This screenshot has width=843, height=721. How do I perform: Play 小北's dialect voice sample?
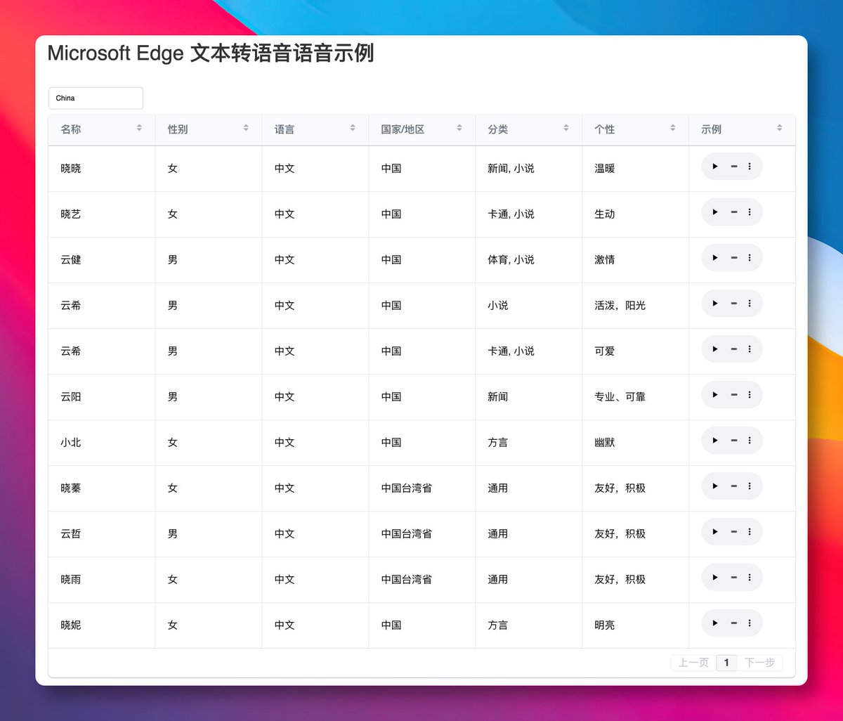714,441
